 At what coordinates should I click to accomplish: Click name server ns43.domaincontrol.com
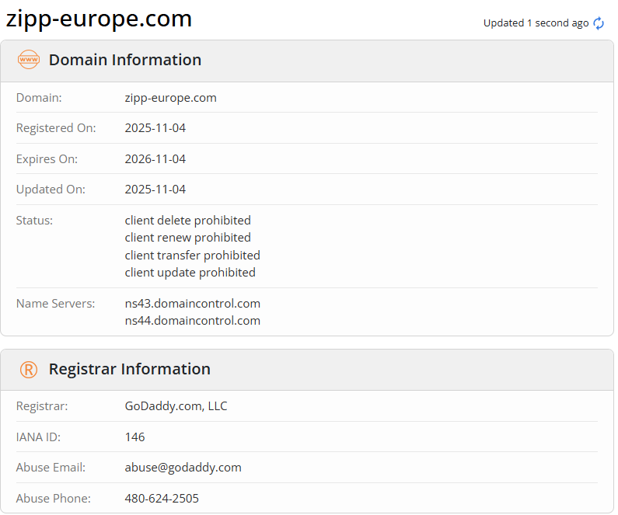point(192,304)
